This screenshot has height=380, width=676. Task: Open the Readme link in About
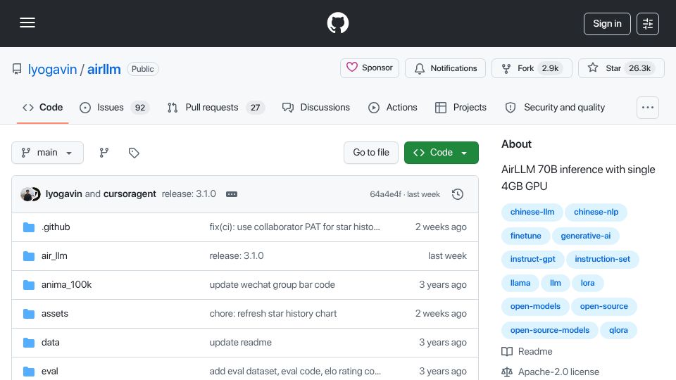[527, 352]
